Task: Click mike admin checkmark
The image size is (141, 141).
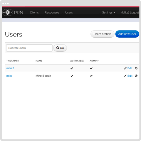Action: click(91, 76)
